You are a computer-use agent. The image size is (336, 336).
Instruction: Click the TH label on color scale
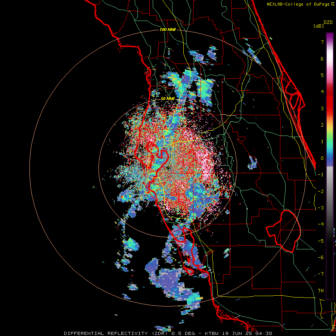click(321, 291)
